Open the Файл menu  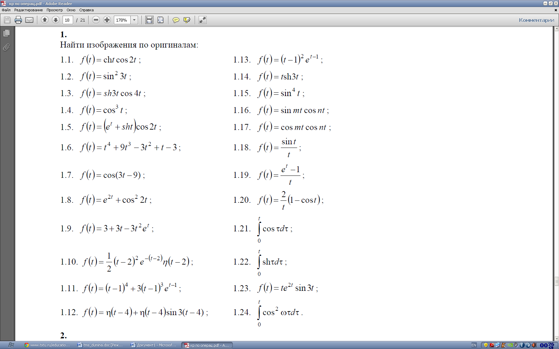point(6,10)
